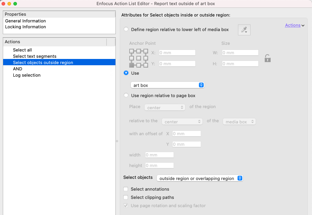Select General Information in Properties
This screenshot has height=215, width=312.
pyautogui.click(x=26, y=21)
